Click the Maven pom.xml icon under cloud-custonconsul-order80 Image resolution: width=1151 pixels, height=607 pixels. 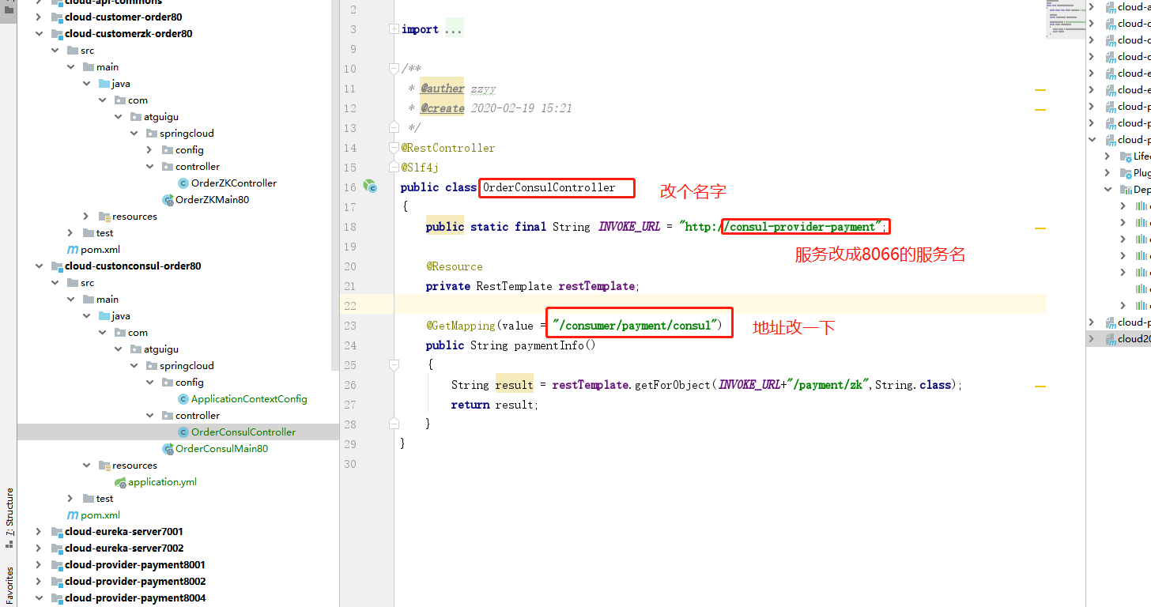[74, 515]
